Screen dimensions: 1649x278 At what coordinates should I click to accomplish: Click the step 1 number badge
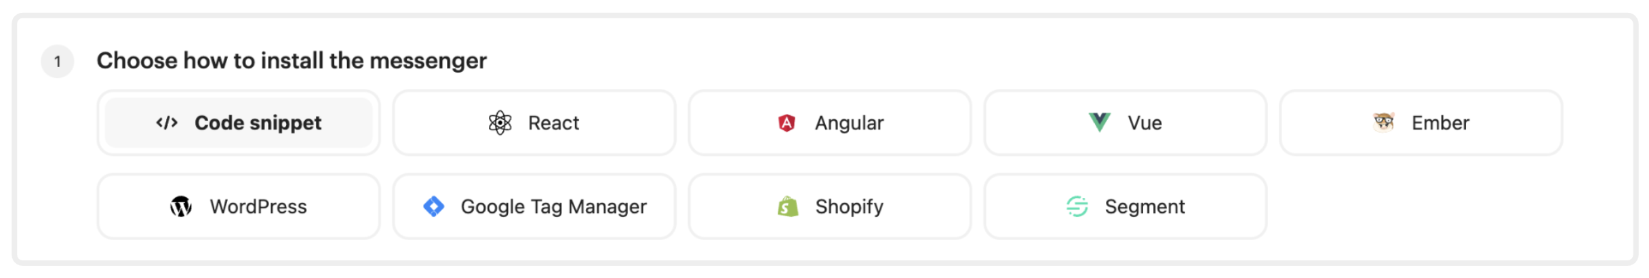point(58,62)
